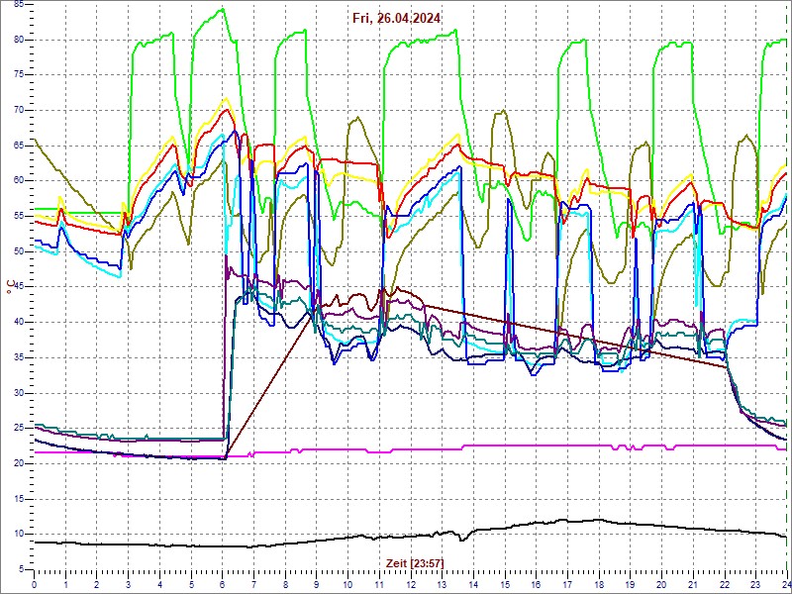Click hour 0 on the time axis
This screenshot has height=594, width=792.
pyautogui.click(x=34, y=584)
